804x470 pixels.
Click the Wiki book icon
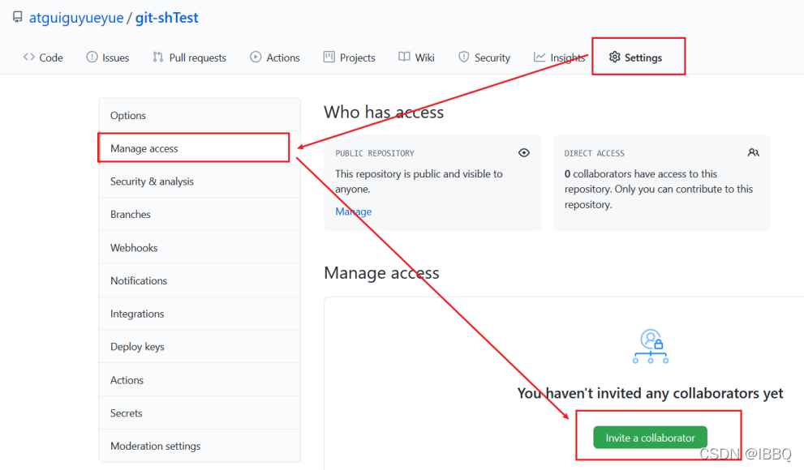[404, 57]
